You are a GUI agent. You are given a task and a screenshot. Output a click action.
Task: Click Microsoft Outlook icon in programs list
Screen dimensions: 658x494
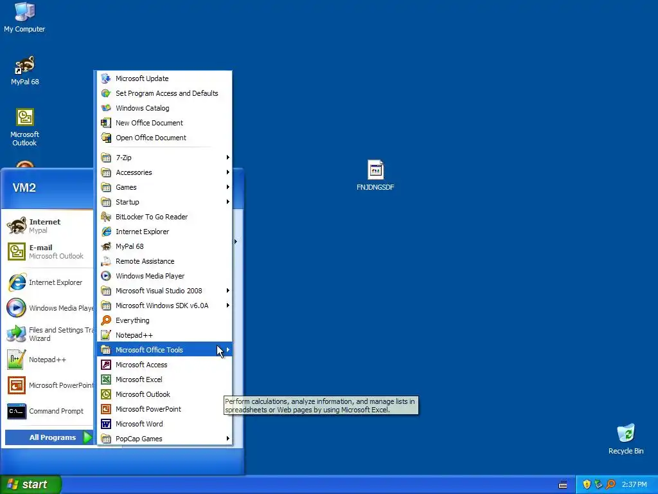tap(106, 394)
